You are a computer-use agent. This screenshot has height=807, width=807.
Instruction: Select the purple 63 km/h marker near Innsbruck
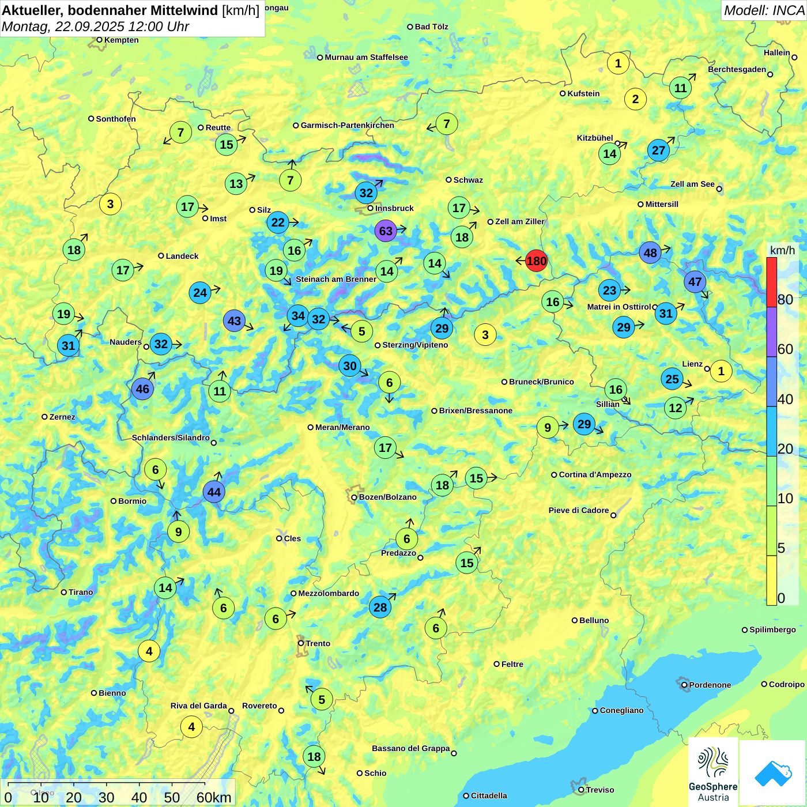pyautogui.click(x=386, y=231)
